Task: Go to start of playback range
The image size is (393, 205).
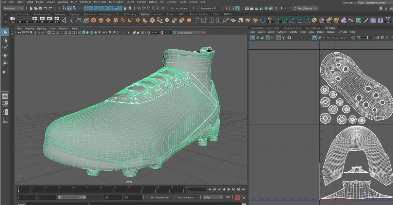Action: tap(209, 189)
